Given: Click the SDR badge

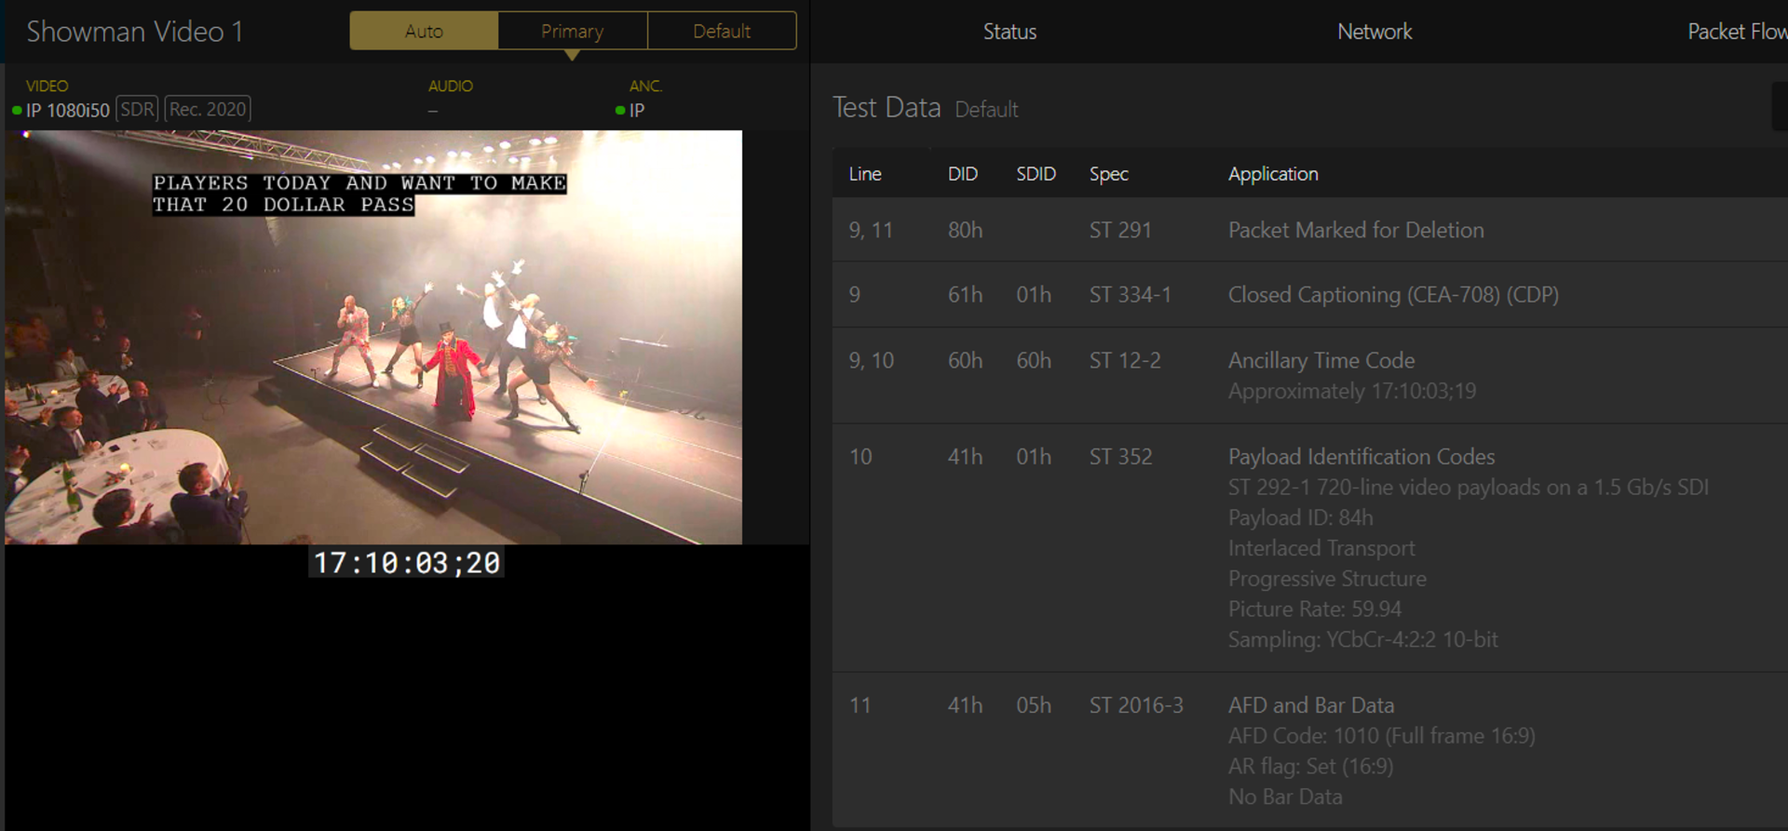Looking at the screenshot, I should click(x=137, y=109).
